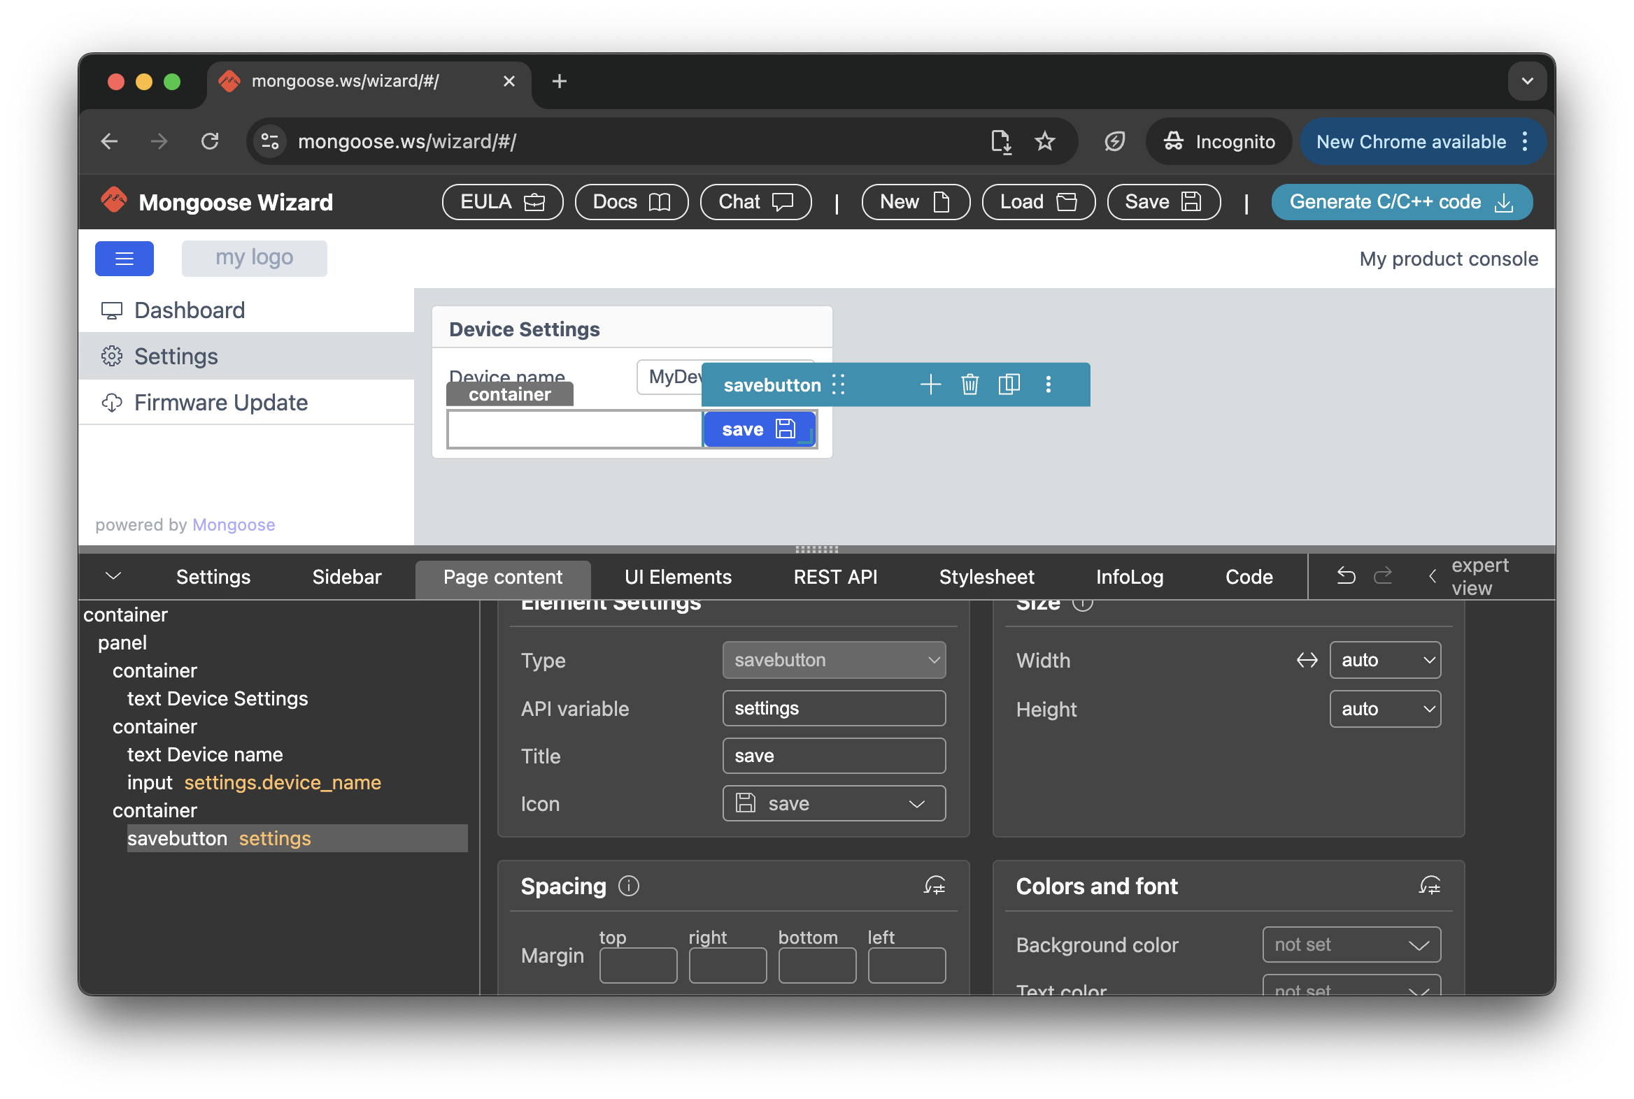Open the Width auto dropdown
The height and width of the screenshot is (1099, 1634).
[x=1385, y=660]
